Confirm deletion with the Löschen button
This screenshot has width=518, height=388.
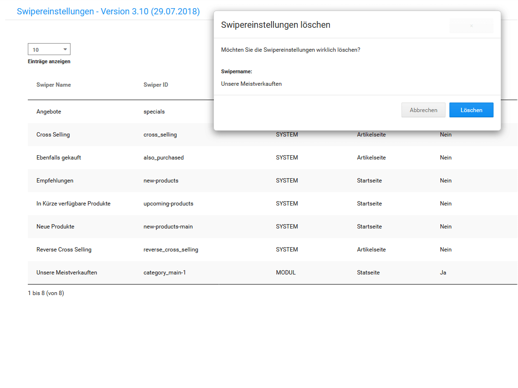point(471,110)
